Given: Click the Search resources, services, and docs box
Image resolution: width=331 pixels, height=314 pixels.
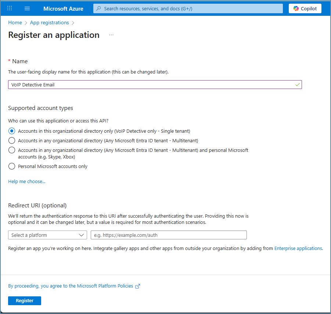Looking at the screenshot, I should tap(188, 8).
